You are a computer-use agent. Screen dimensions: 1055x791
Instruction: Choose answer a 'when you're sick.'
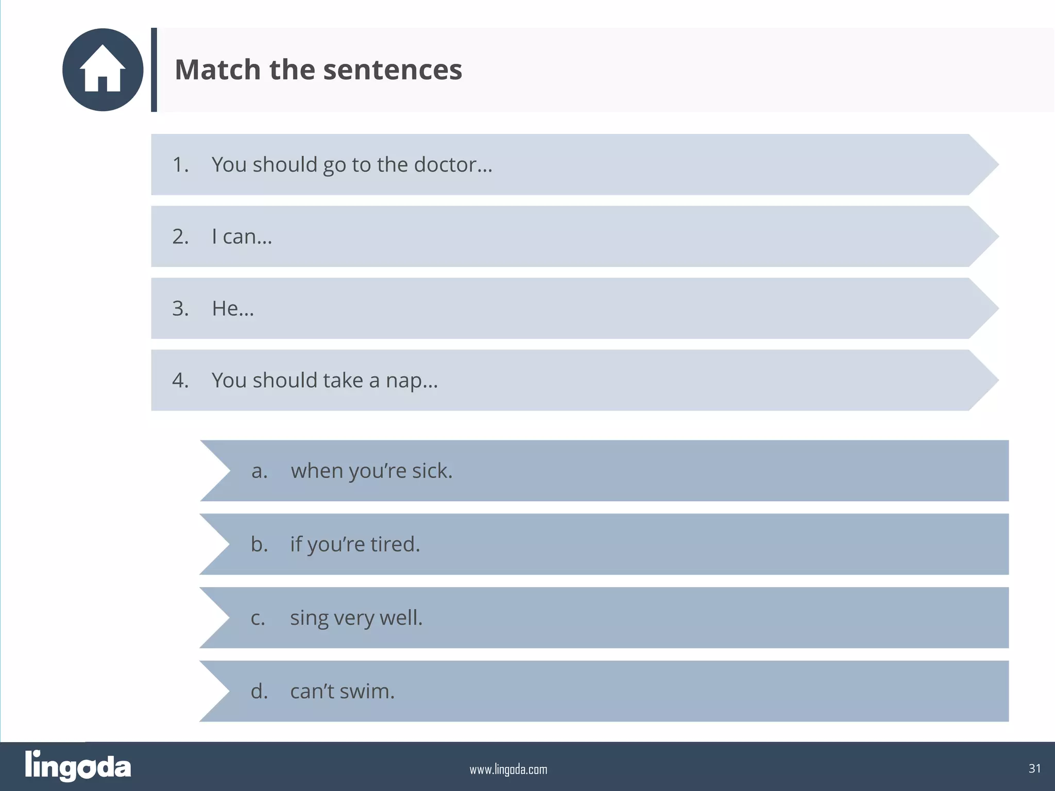(x=604, y=471)
